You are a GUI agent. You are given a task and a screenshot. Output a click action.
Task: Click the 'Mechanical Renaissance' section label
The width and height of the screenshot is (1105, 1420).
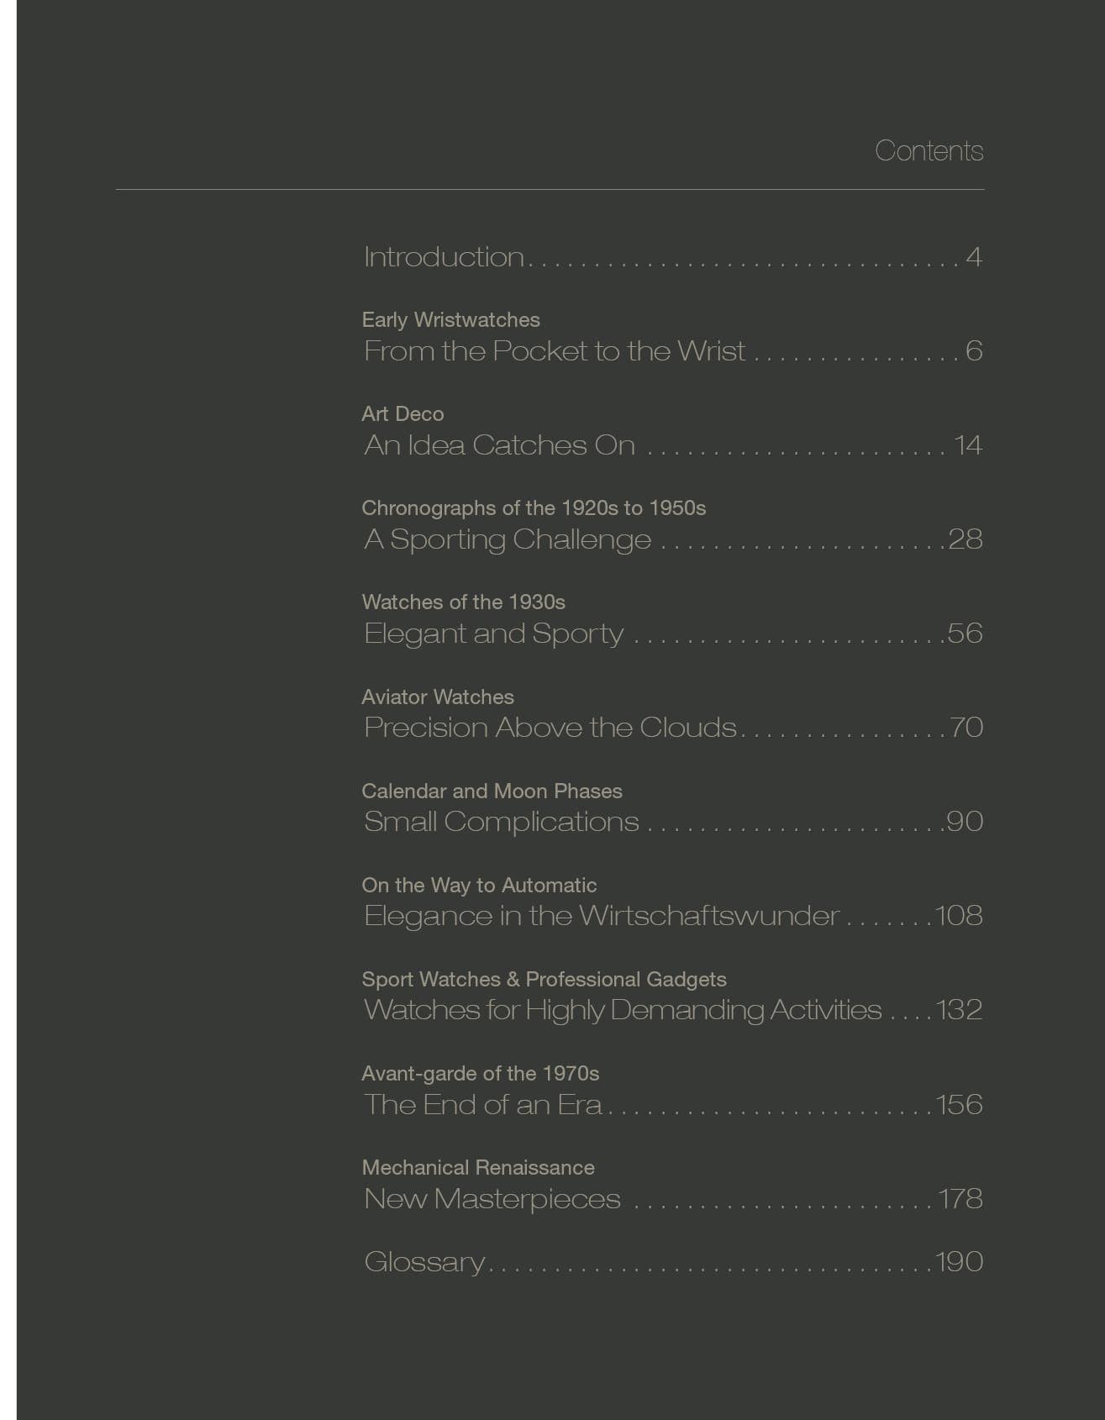click(x=478, y=1168)
